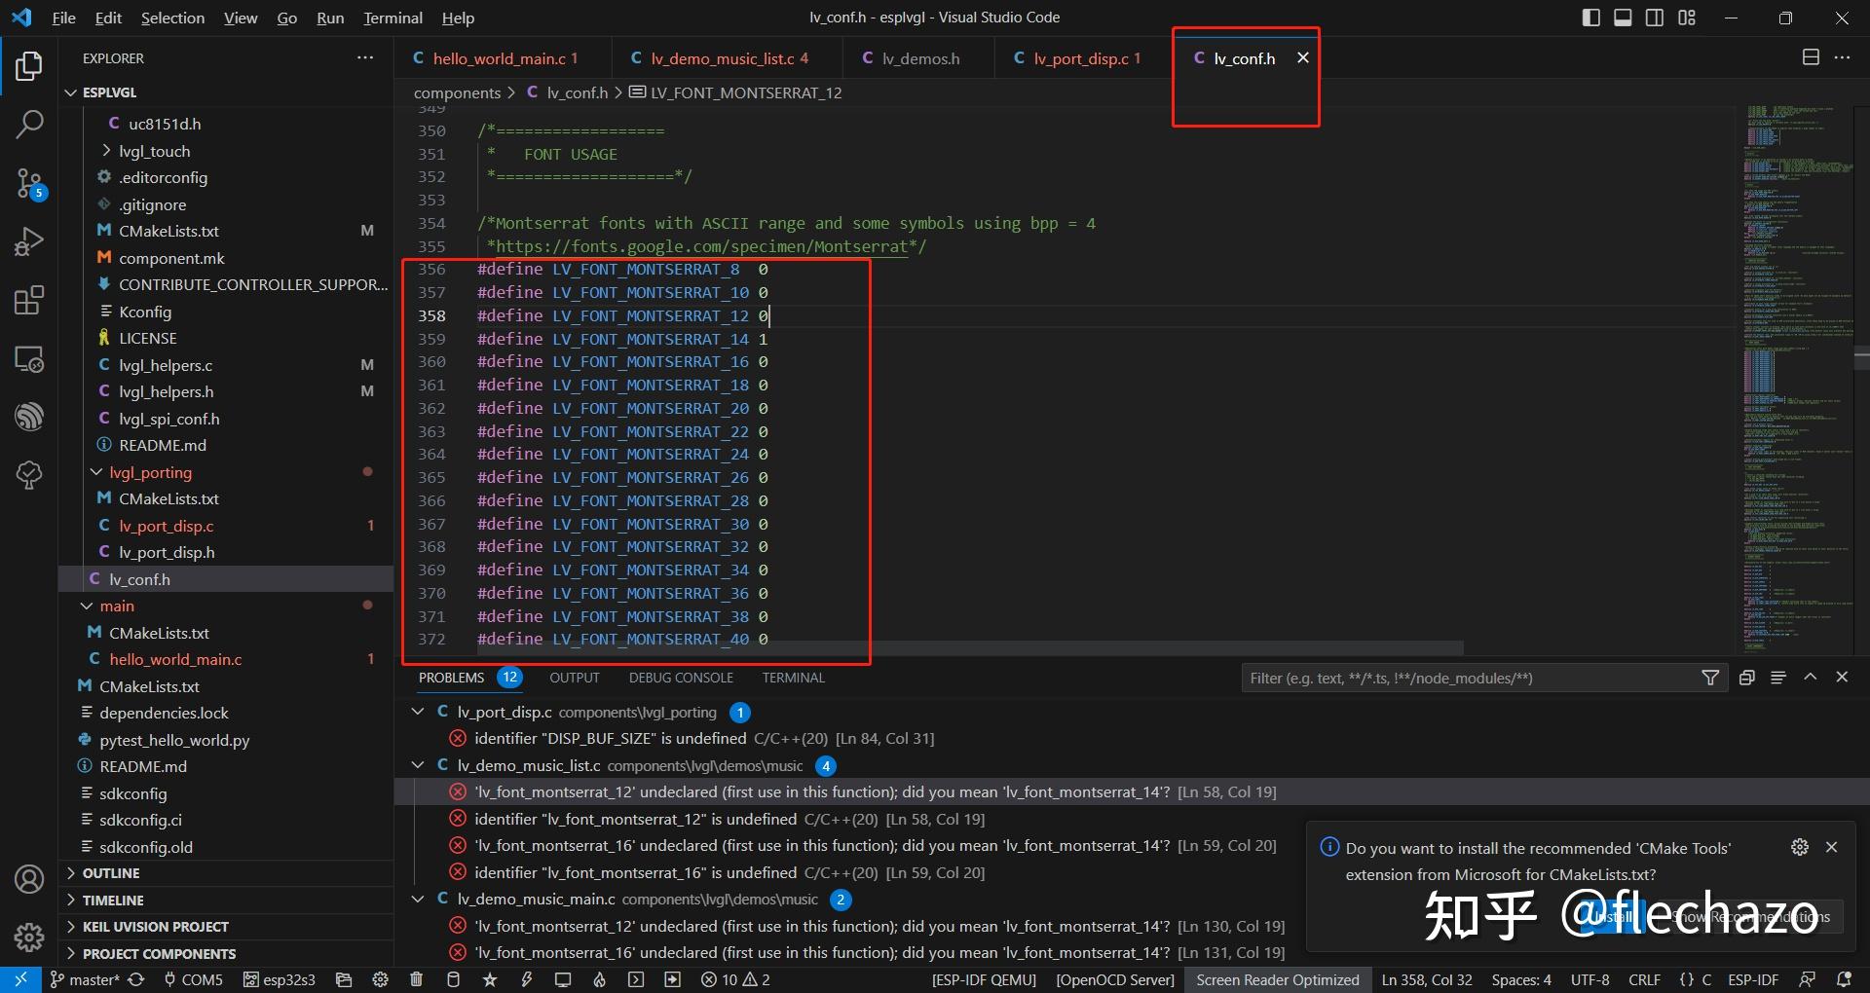
Task: Switch to hello_world_main.c editor tab
Action: pos(505,58)
